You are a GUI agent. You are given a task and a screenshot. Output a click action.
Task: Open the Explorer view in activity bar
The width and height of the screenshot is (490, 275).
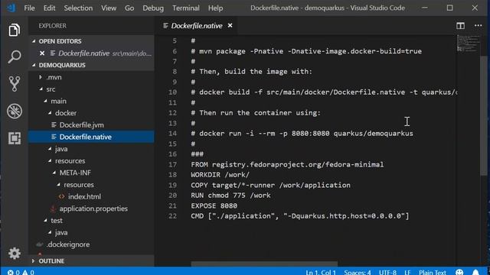(x=15, y=30)
